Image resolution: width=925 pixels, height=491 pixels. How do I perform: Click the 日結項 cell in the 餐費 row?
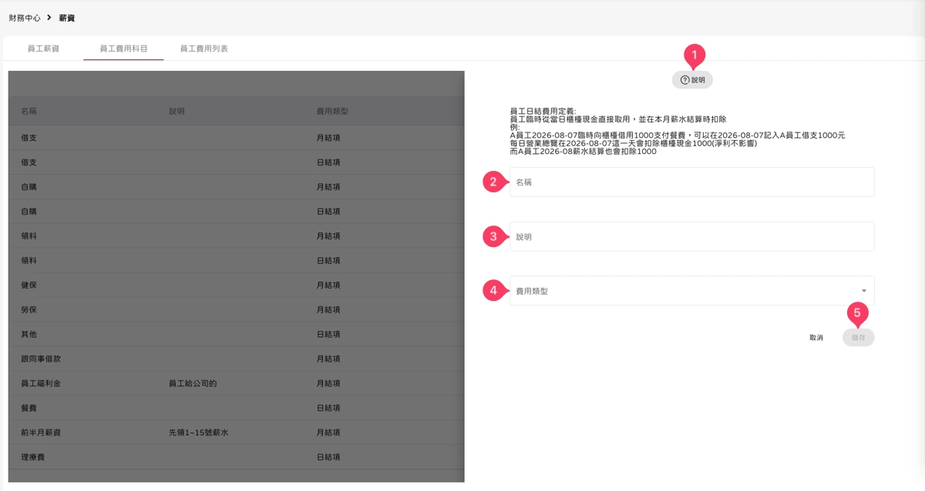point(328,408)
